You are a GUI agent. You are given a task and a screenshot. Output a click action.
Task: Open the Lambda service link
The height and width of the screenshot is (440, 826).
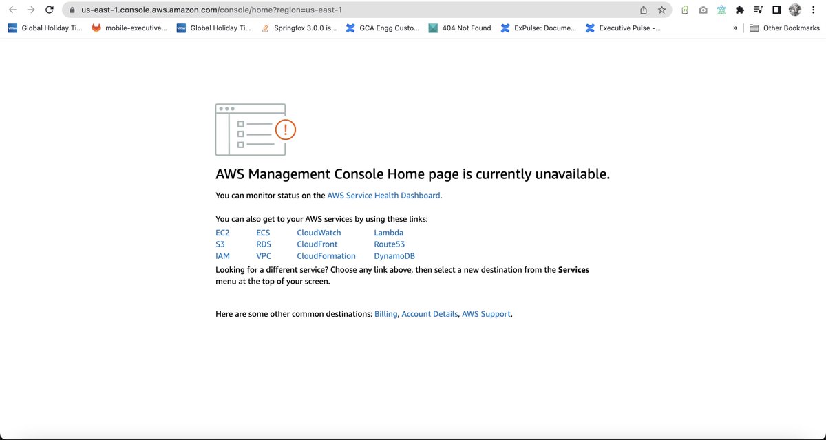[x=389, y=233]
